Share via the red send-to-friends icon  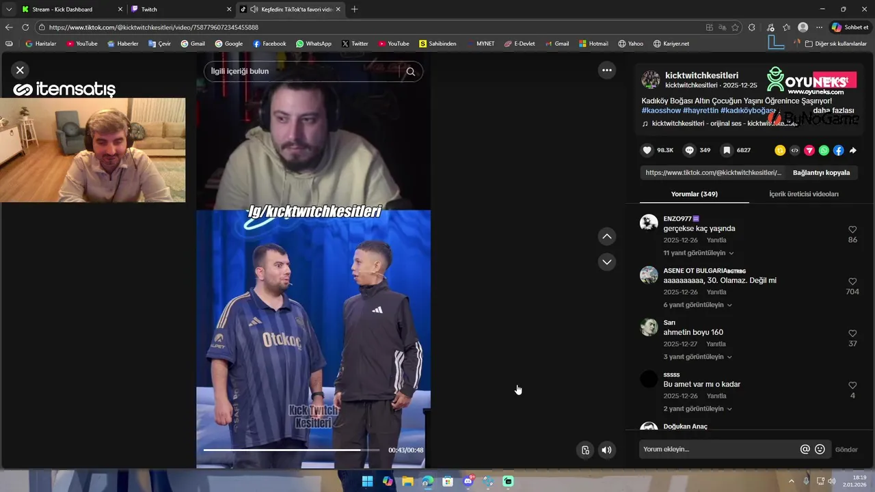[809, 150]
